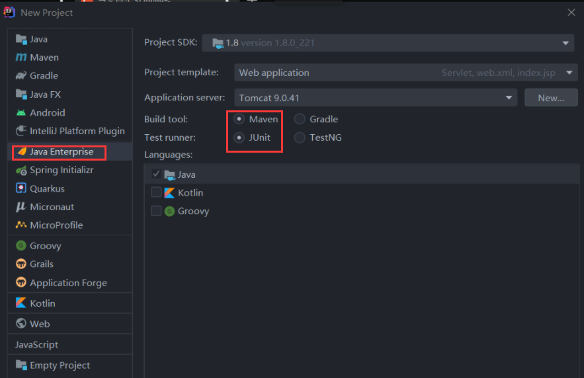Click the Tomcat 9.0.41 server combo box
The image size is (584, 378).
[376, 98]
